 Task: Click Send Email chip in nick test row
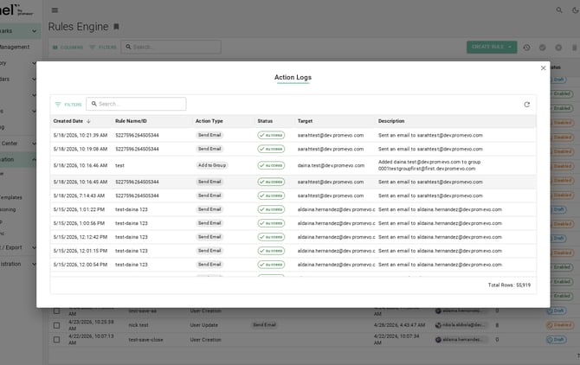coord(264,324)
